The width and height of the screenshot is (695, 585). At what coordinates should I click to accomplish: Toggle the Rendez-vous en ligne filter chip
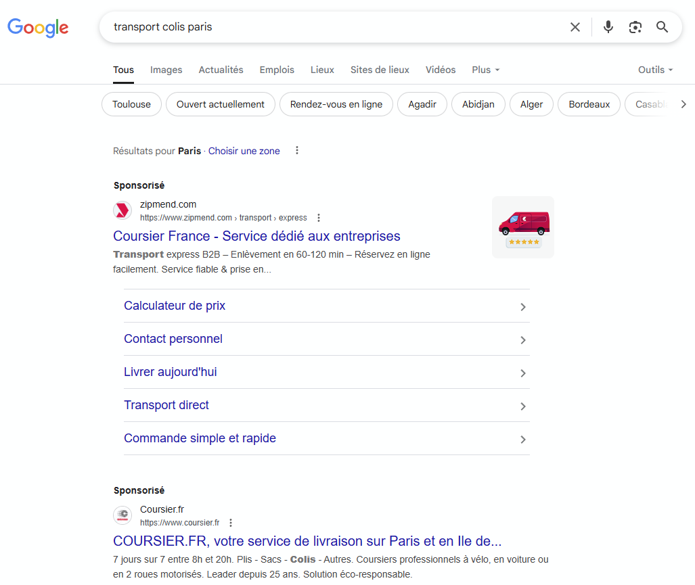point(336,104)
